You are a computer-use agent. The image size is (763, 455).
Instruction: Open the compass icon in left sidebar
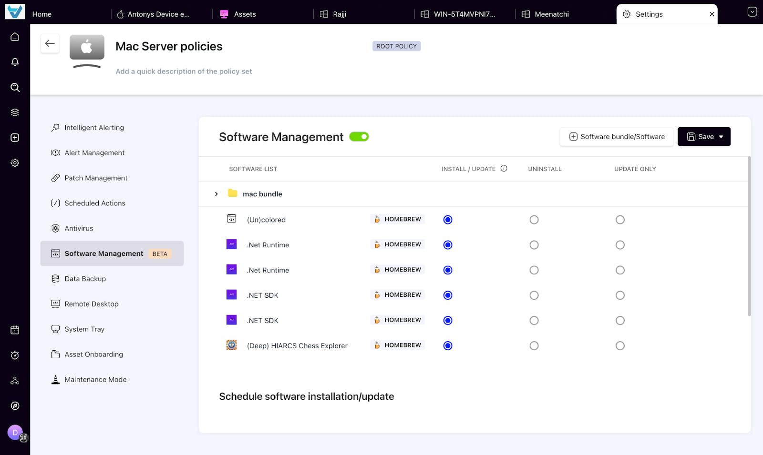click(x=15, y=405)
